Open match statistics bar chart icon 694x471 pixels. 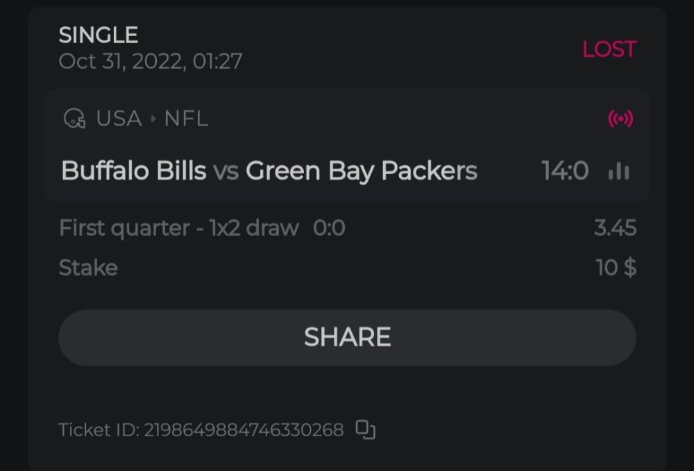618,171
